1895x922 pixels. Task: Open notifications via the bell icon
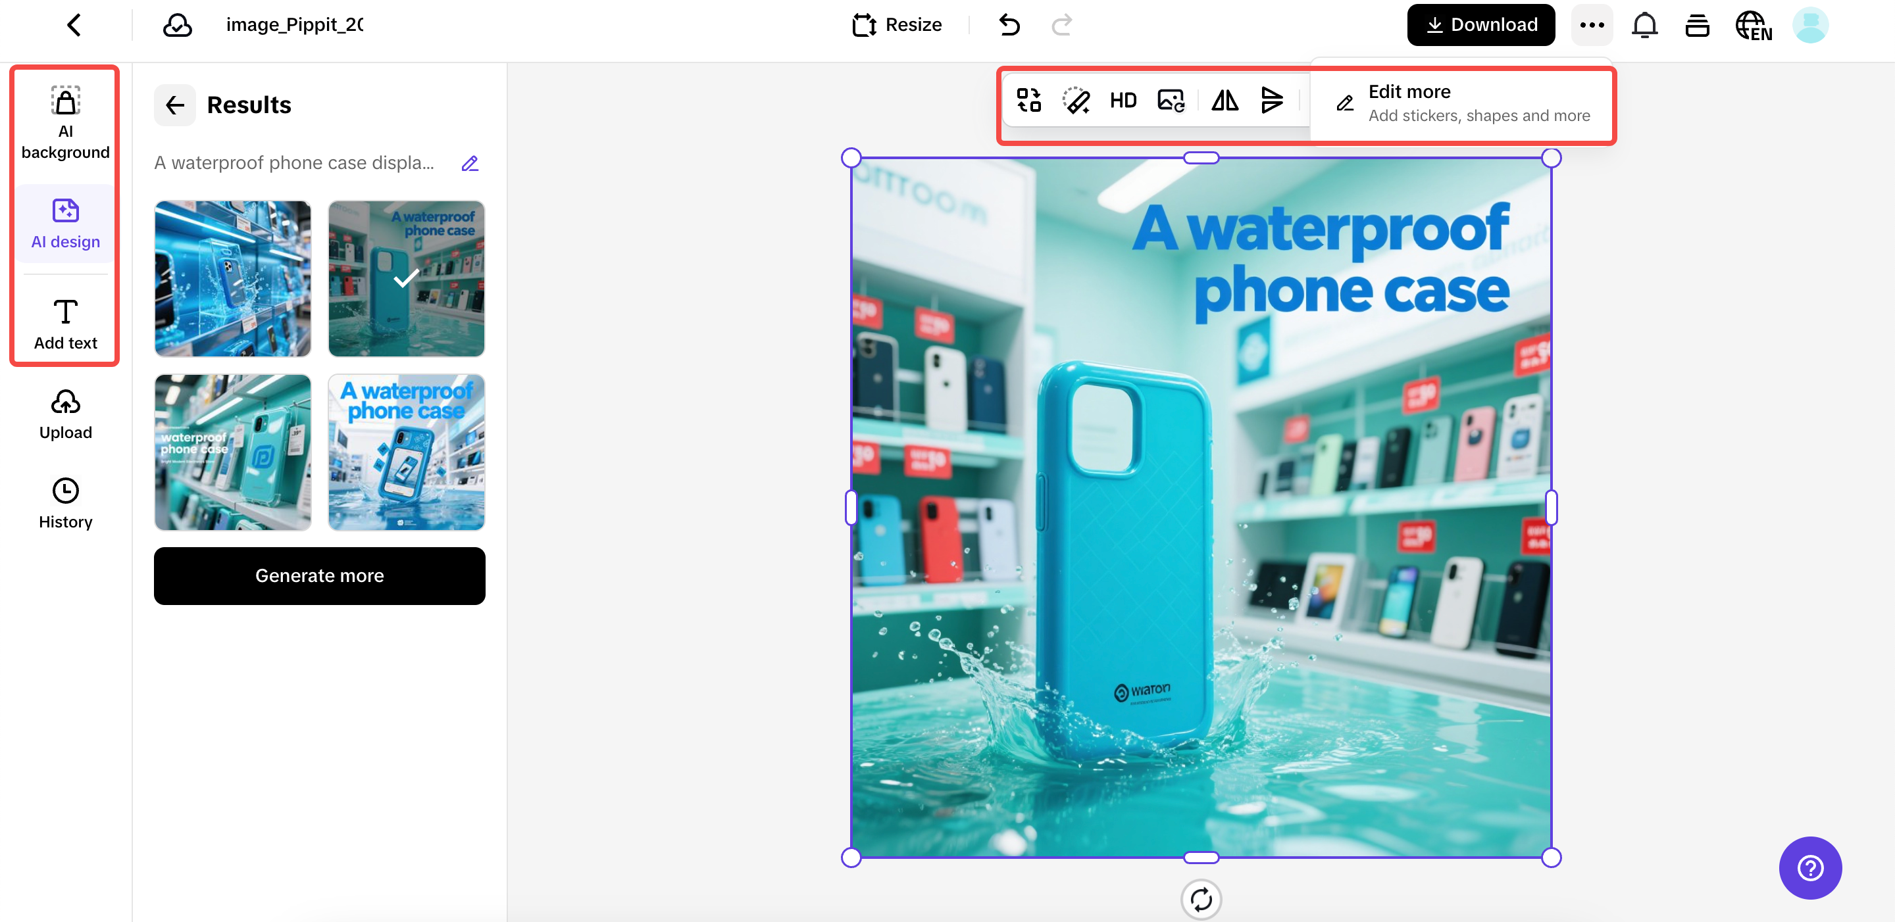click(x=1644, y=24)
